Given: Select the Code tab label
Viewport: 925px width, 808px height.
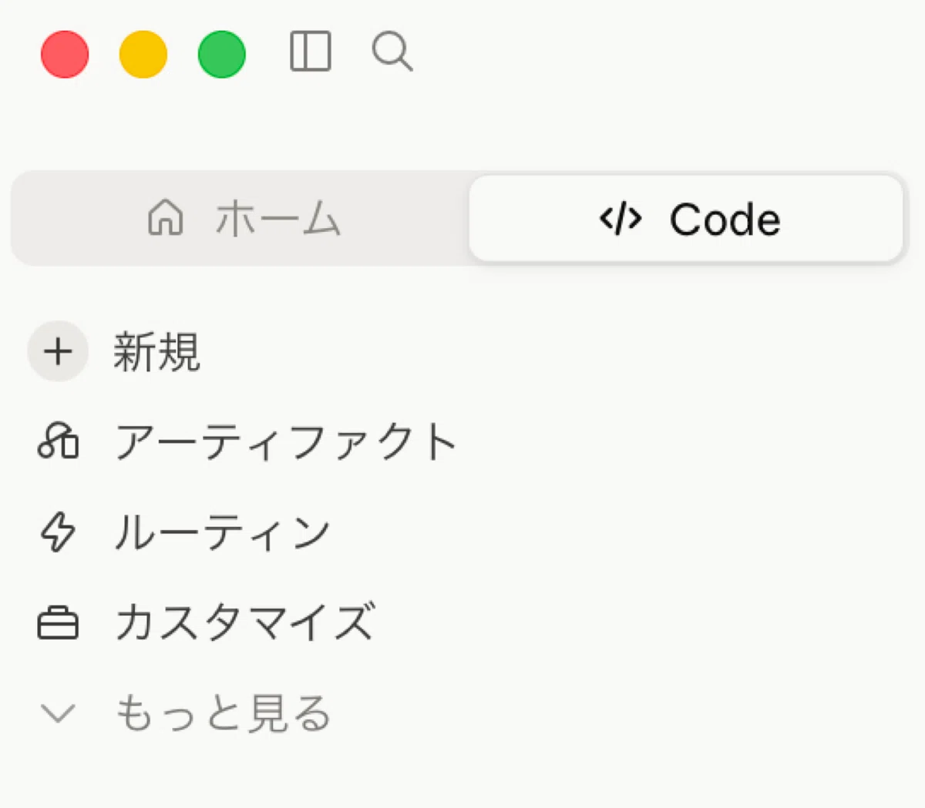Looking at the screenshot, I should point(725,220).
